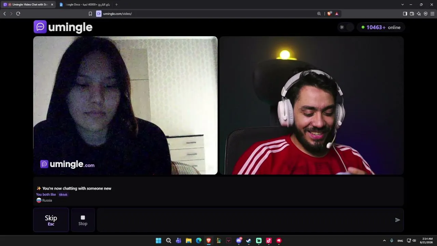Screen dimensions: 437x246
Task: Open Microsoft Teams from the taskbar
Action: pos(179,241)
